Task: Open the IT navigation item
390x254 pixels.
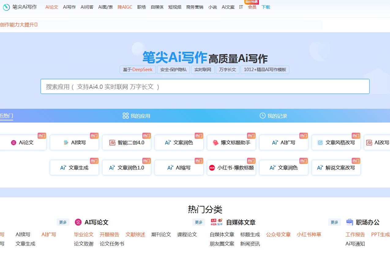Action: click(241, 7)
